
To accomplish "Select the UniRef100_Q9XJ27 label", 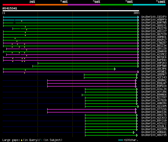I will point(154,31).
